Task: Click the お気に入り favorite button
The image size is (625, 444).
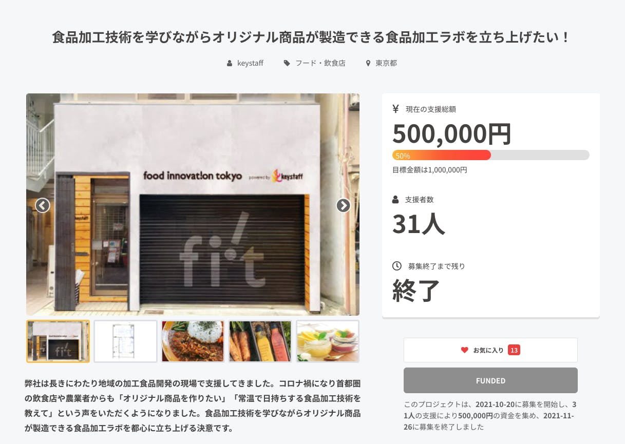Action: pyautogui.click(x=490, y=350)
